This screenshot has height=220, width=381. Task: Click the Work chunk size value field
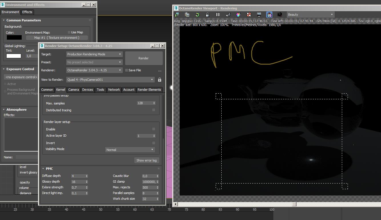(149, 199)
